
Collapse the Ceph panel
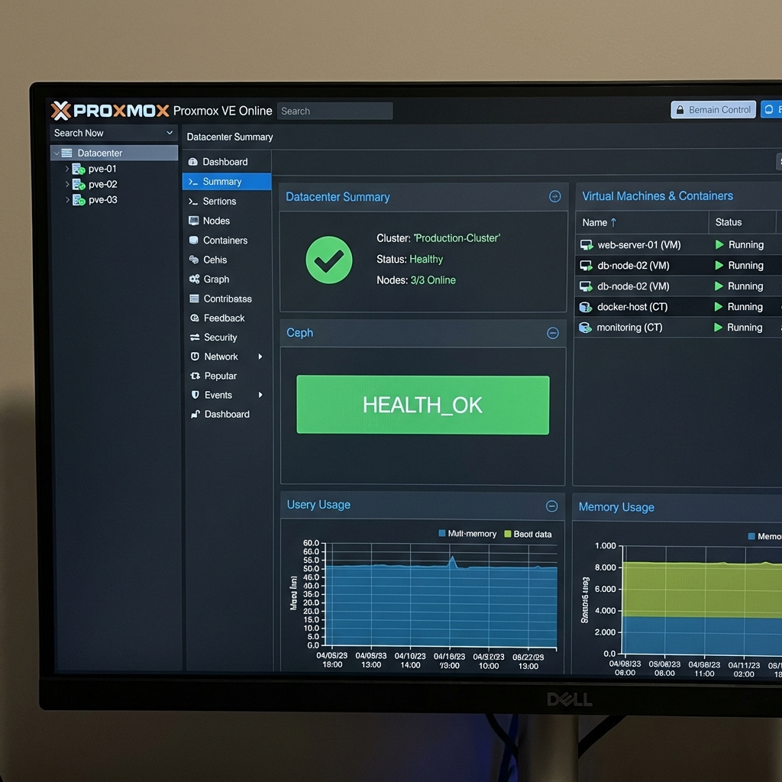(x=552, y=333)
